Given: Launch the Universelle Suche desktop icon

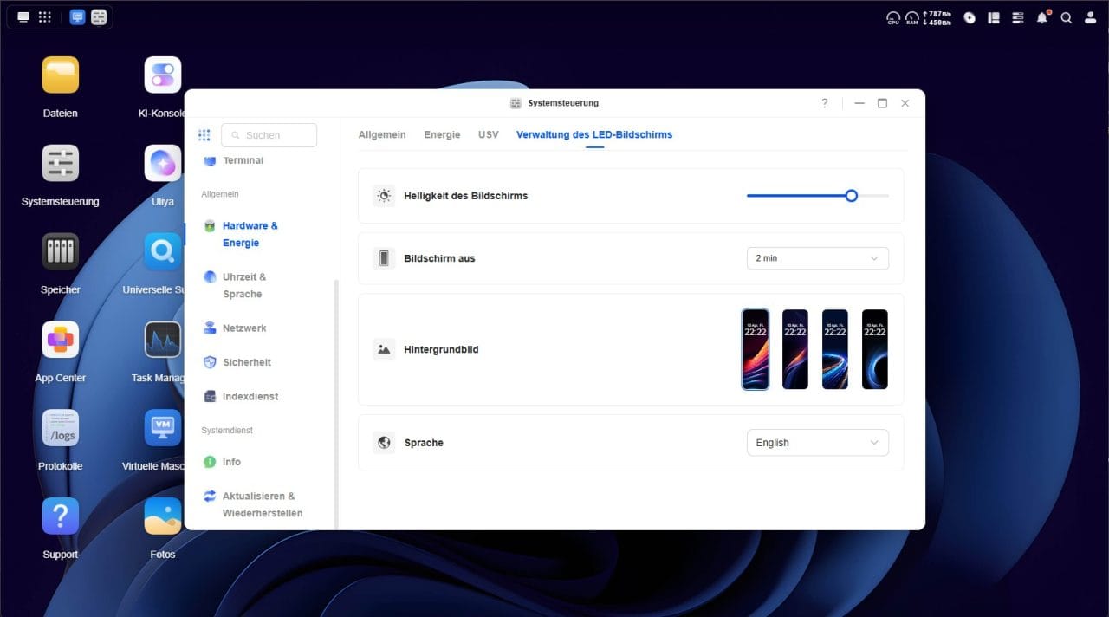Looking at the screenshot, I should tap(163, 251).
